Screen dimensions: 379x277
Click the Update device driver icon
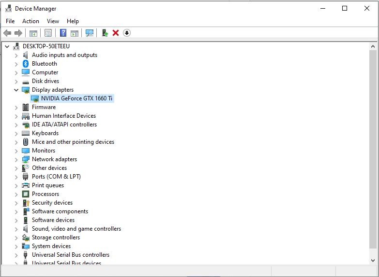105,33
